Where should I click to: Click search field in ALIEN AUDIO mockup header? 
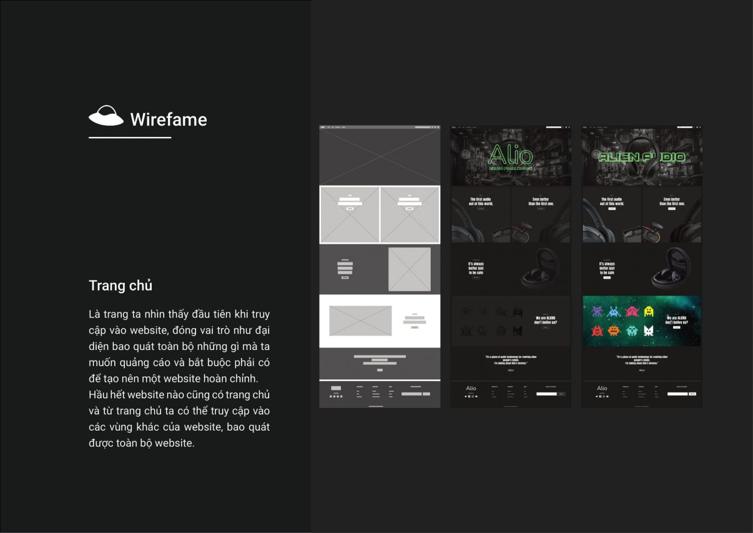(684, 127)
